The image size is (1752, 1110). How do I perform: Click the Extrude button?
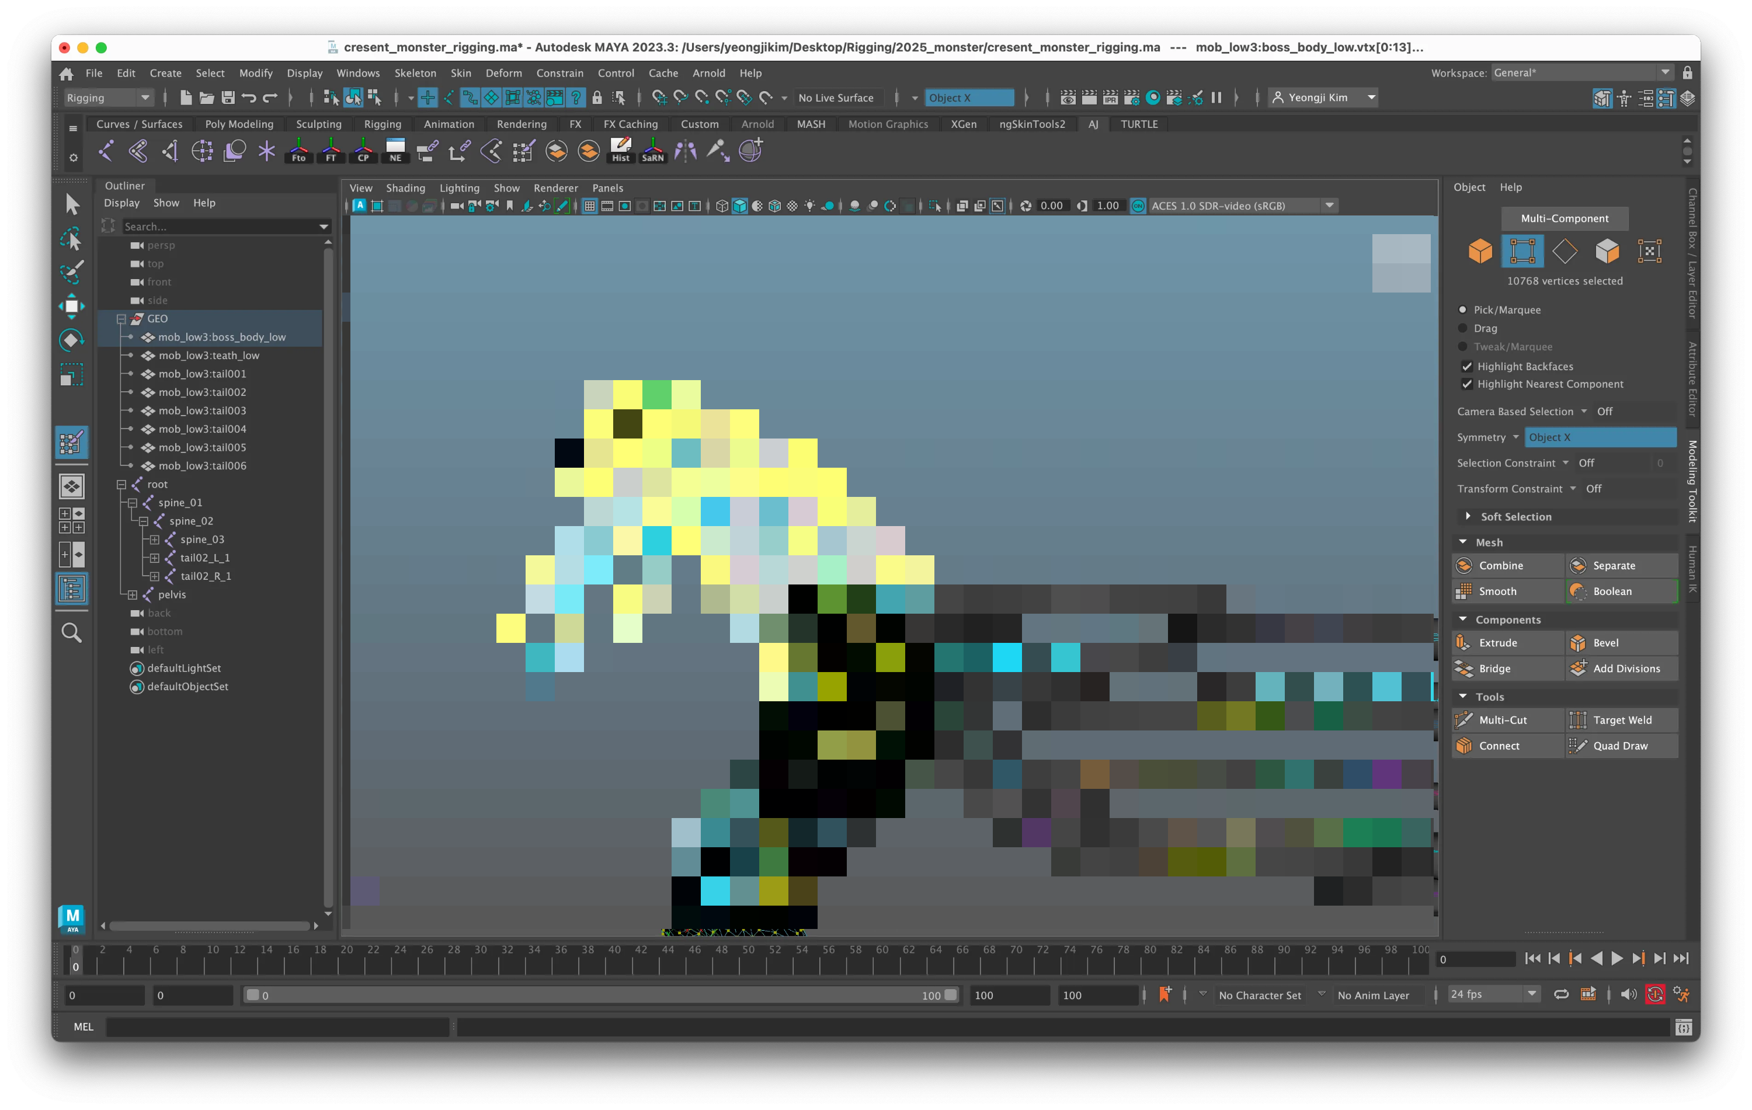click(x=1497, y=643)
